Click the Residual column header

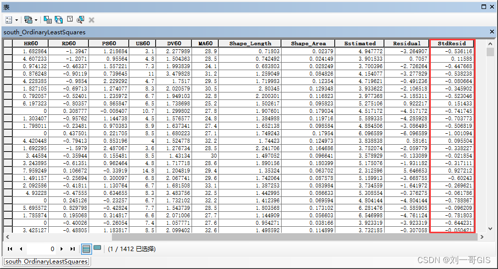[x=406, y=44]
